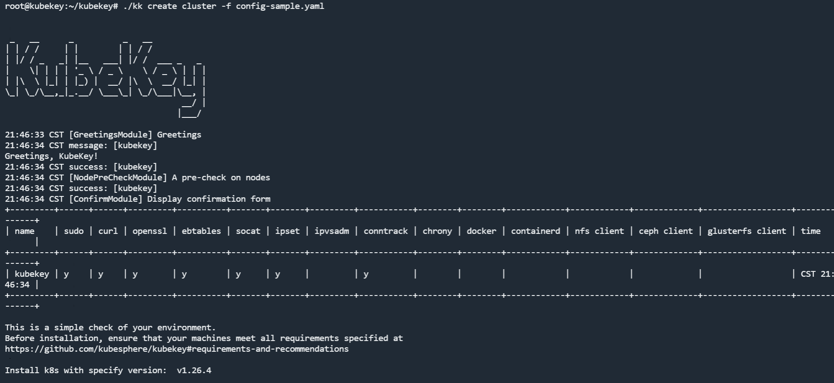Screen dimensions: 834x383
Task: Click the "glusterfs client" column header
Action: (x=746, y=231)
